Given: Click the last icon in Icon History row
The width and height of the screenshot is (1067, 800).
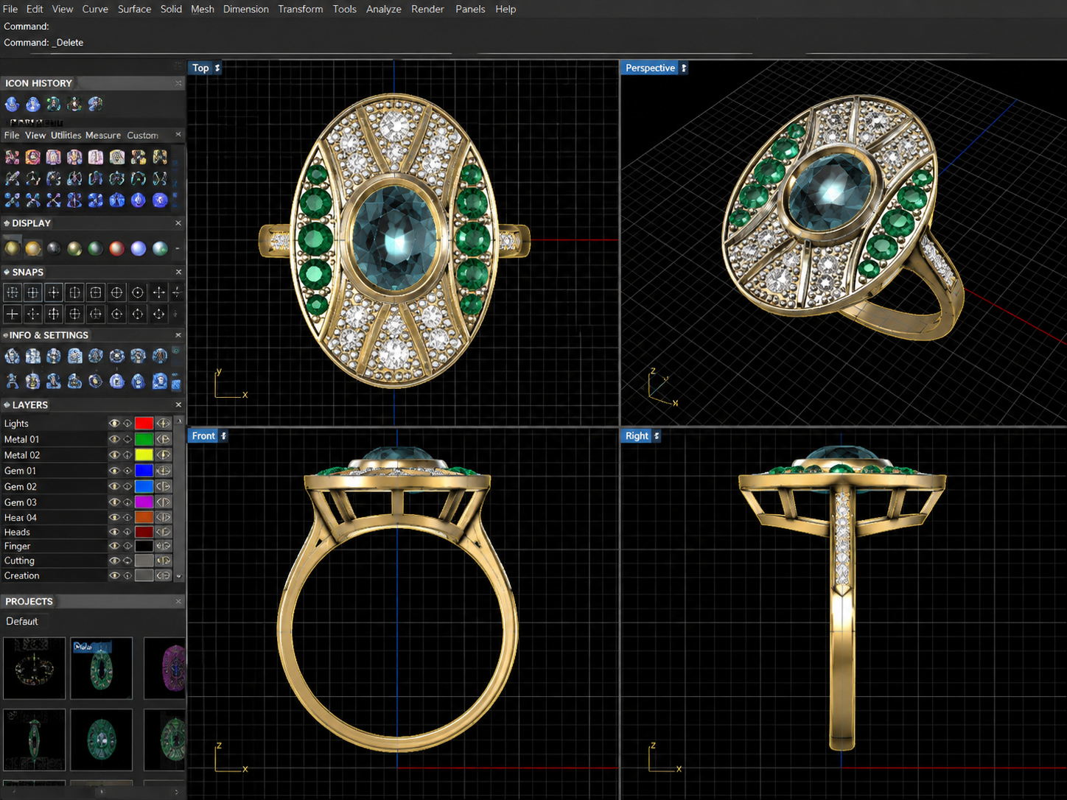Looking at the screenshot, I should (96, 104).
